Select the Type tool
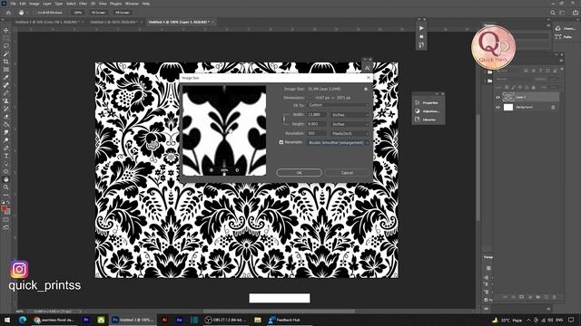The height and width of the screenshot is (326, 581). [x=6, y=156]
